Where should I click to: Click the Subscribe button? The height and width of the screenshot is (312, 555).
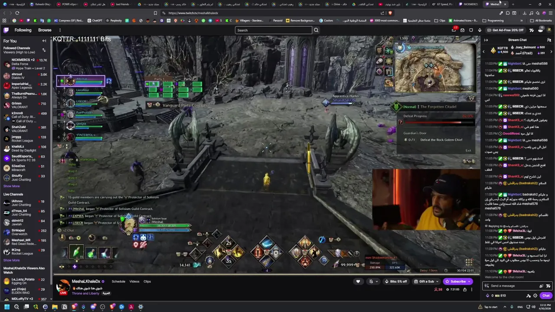[x=457, y=281]
